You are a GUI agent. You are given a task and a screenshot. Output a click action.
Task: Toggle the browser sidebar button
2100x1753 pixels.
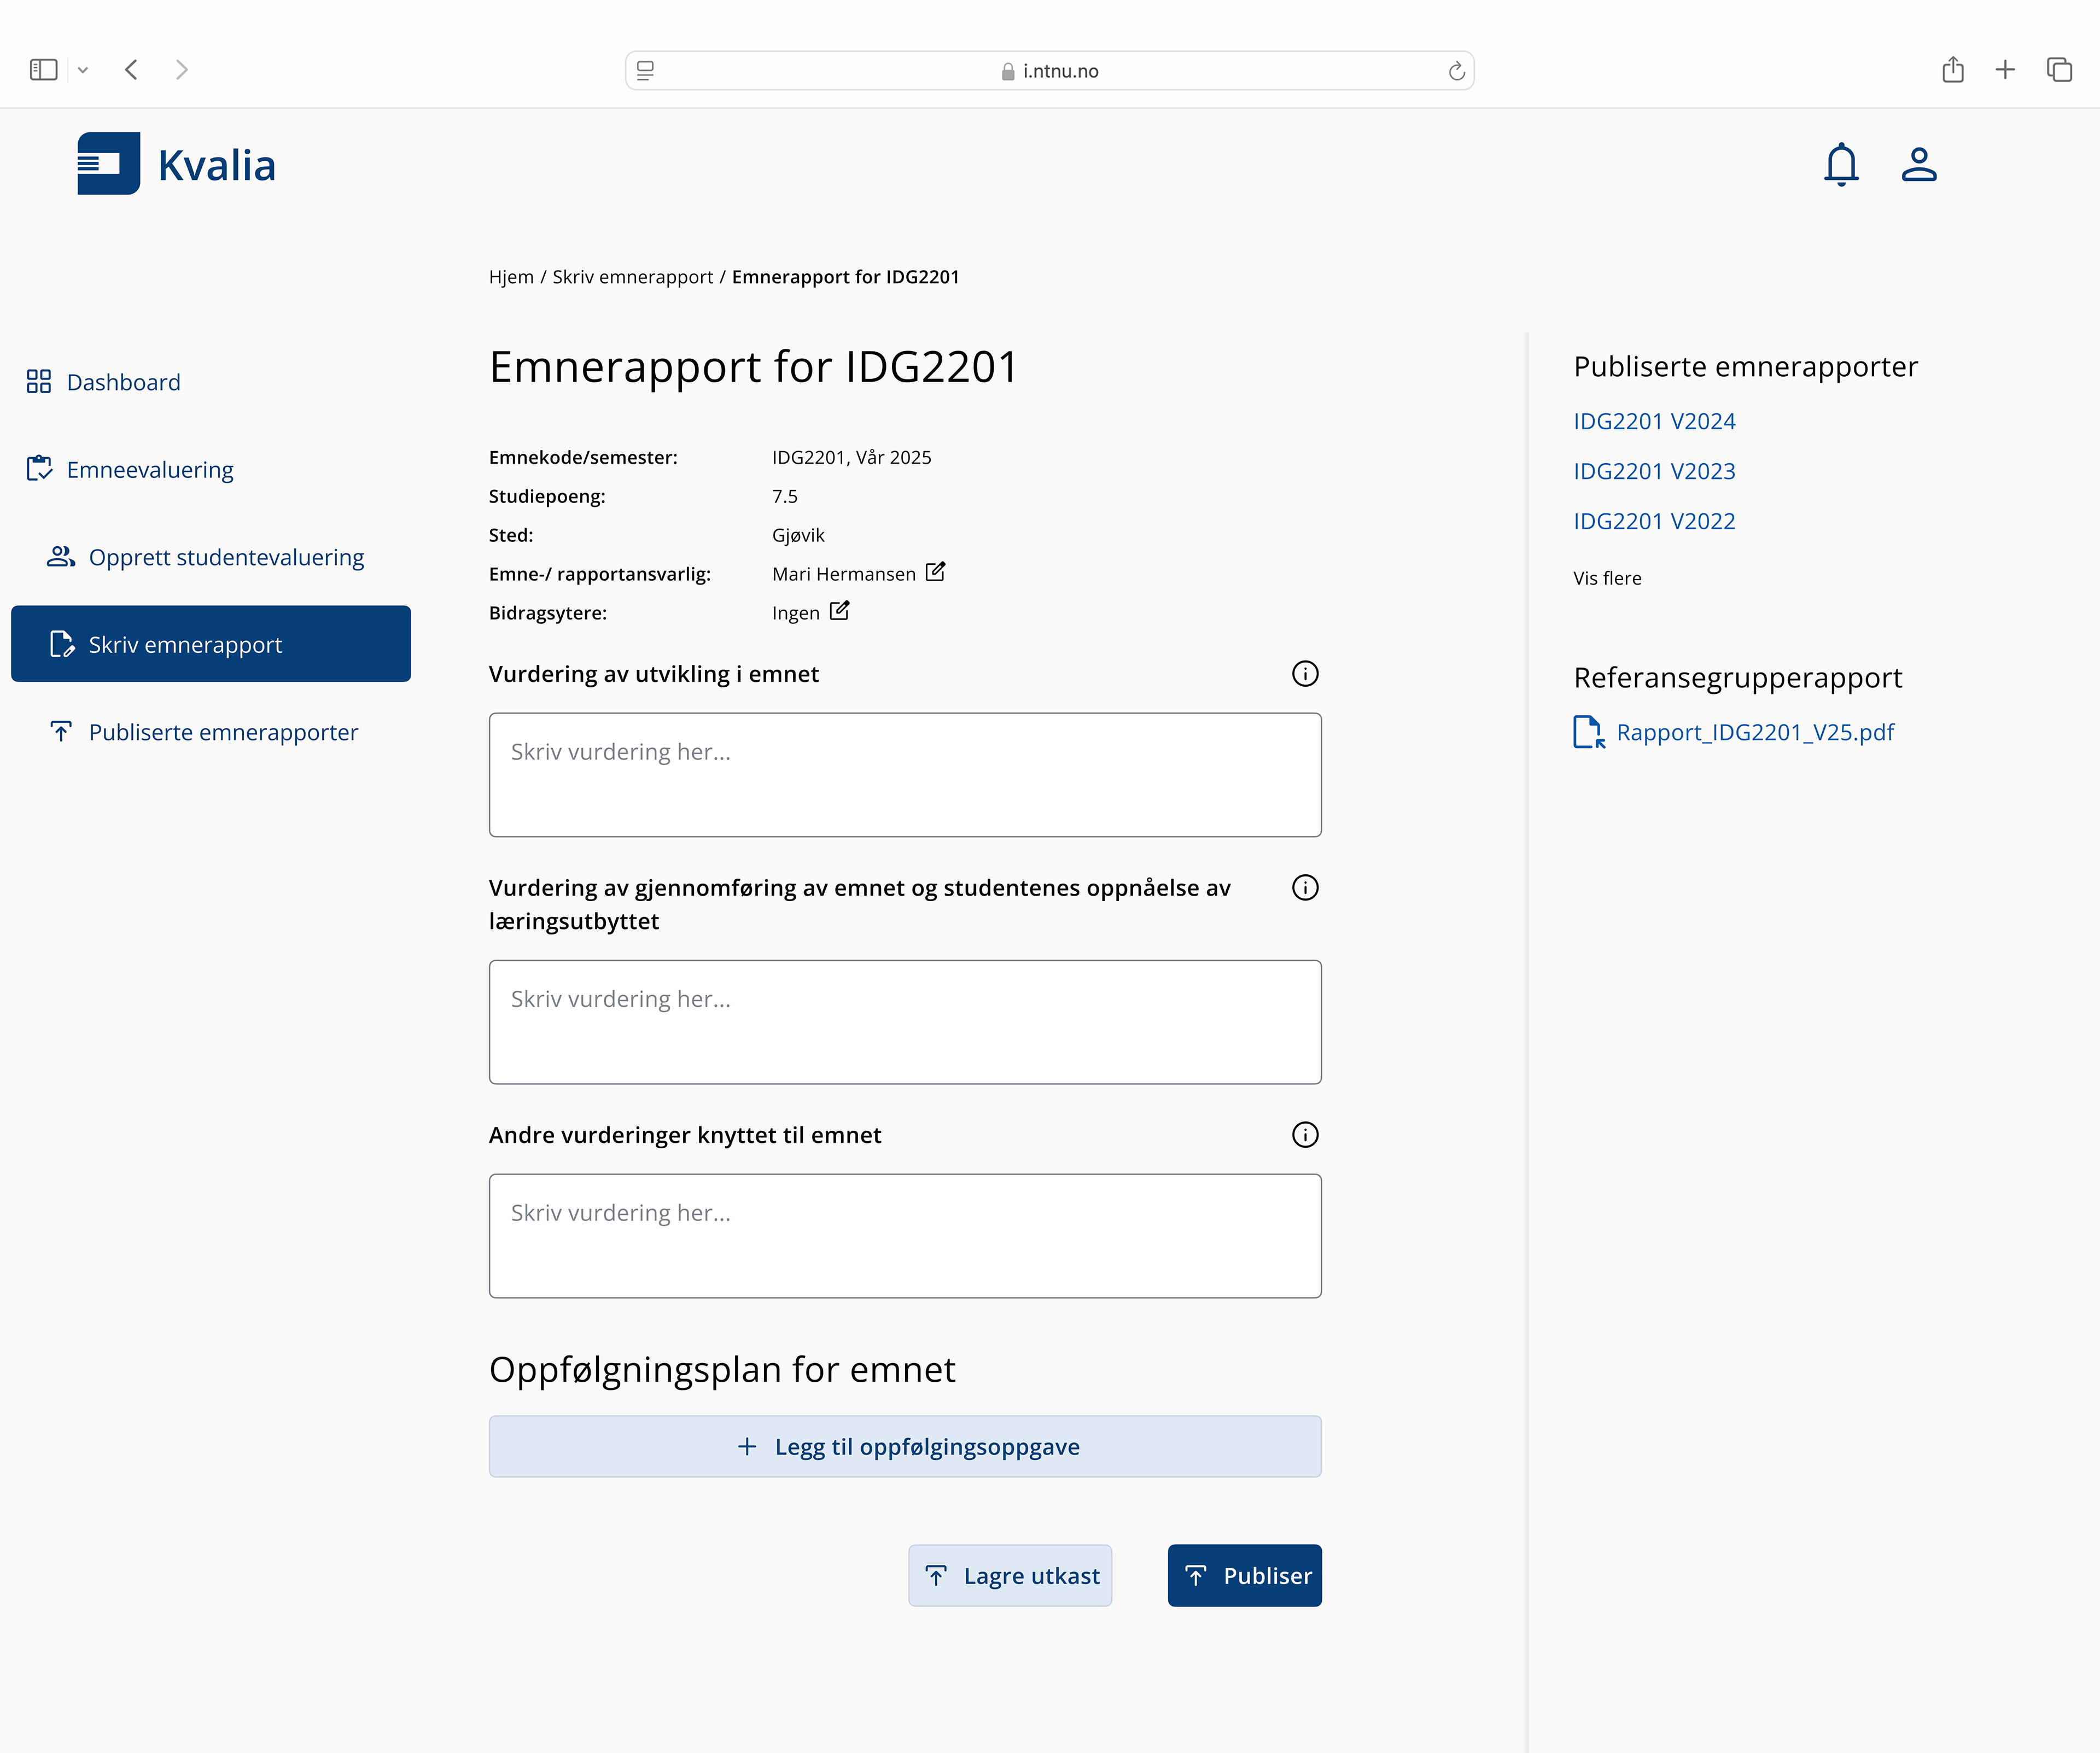click(44, 70)
